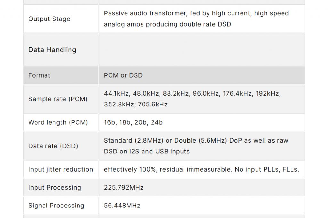The height and width of the screenshot is (218, 328).
Task: Click the 705.6kHz sample rate value
Action: point(153,105)
